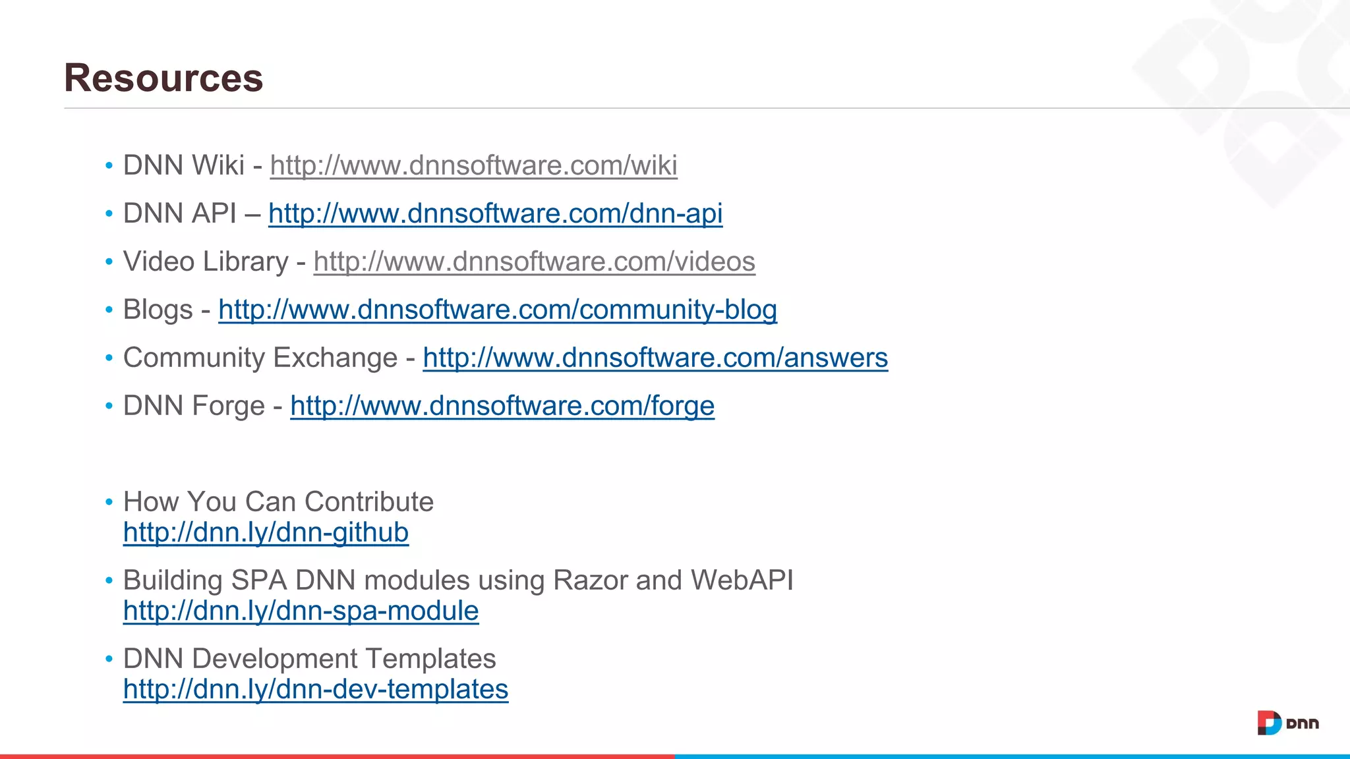This screenshot has width=1350, height=759.
Task: Click the DNN logo icon
Action: 1287,723
